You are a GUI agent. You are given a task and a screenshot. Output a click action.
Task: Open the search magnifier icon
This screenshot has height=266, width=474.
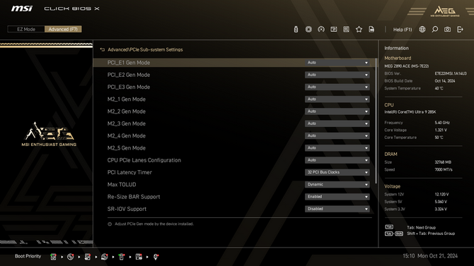pos(434,29)
